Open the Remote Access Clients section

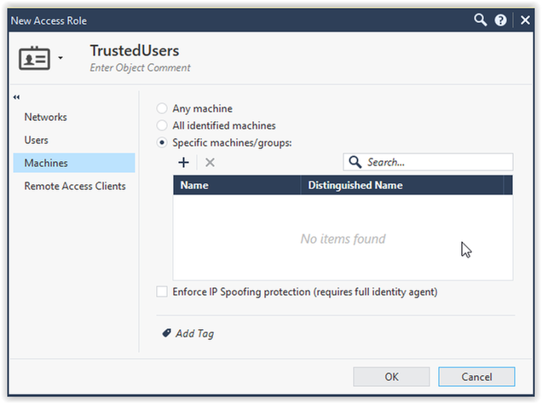[75, 186]
